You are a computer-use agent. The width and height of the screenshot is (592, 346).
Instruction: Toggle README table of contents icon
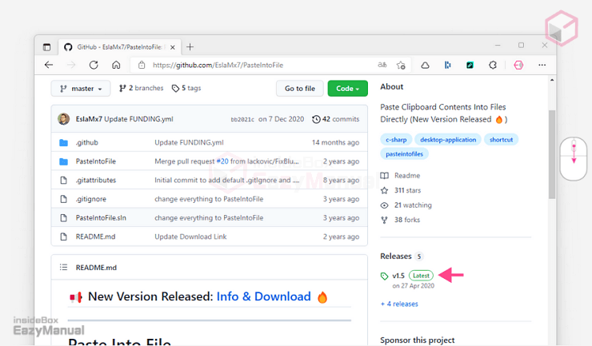63,267
